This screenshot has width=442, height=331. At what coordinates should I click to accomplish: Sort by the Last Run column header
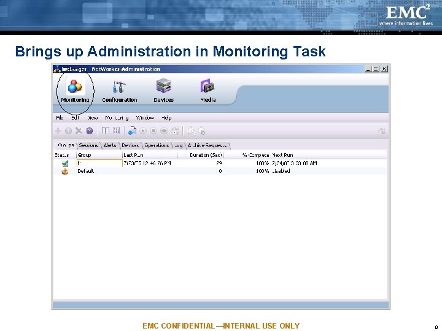tap(150, 155)
